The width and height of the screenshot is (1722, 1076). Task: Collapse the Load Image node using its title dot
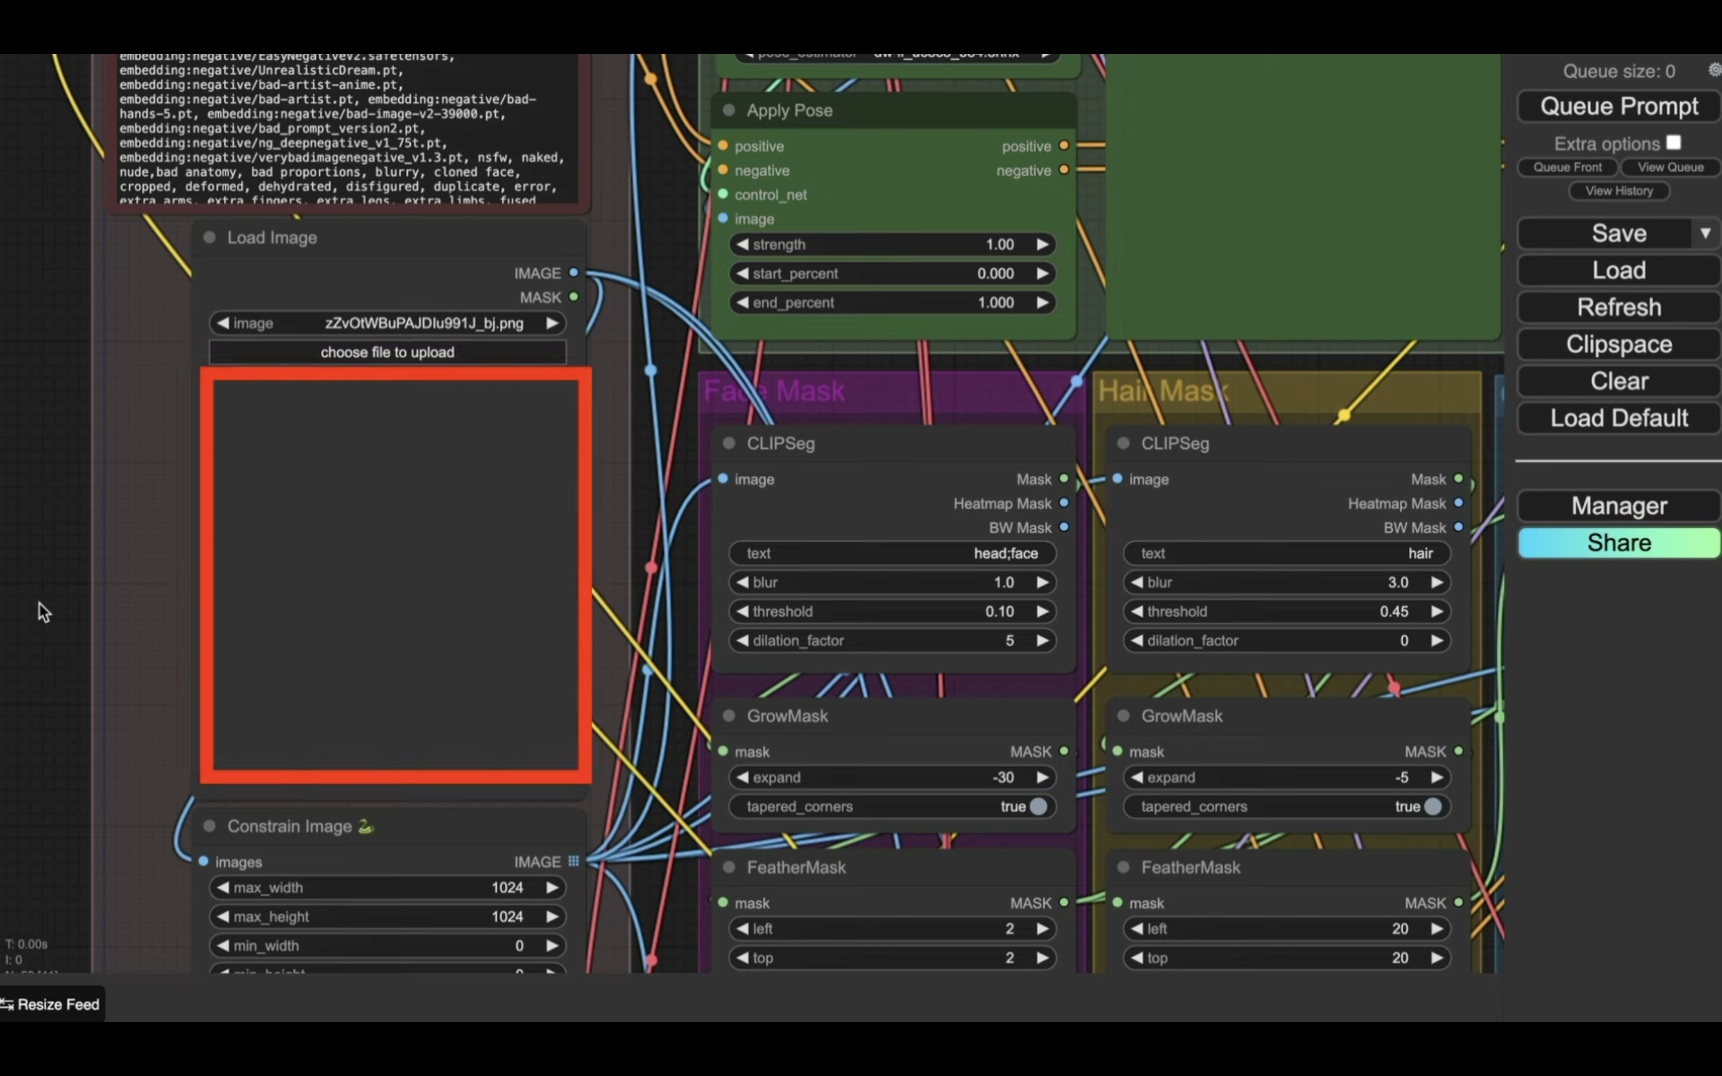[209, 237]
